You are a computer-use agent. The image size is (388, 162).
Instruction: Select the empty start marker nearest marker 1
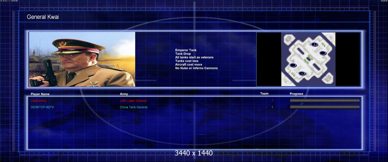pyautogui.click(x=293, y=65)
